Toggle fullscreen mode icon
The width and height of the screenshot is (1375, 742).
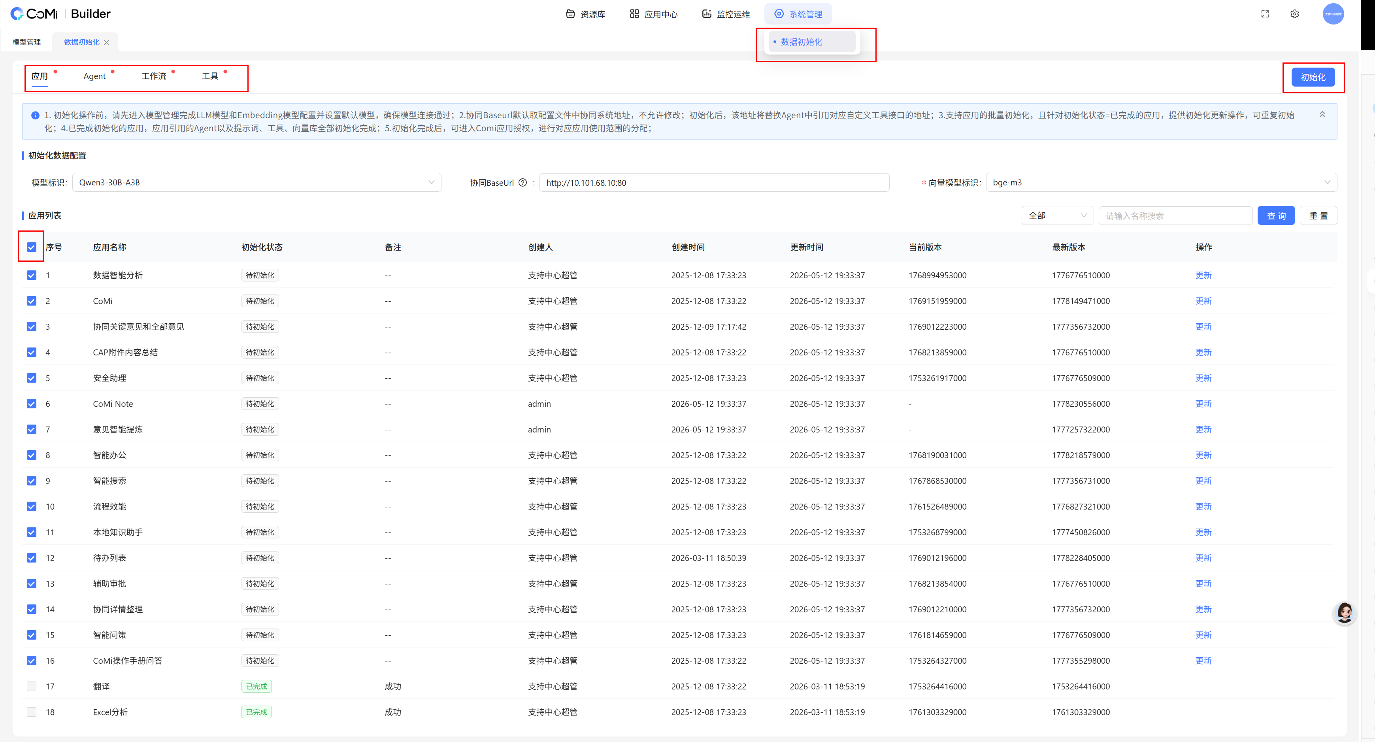1264,14
